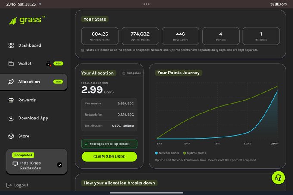The image size is (293, 195).
Task: Click the Store box icon
Action: pyautogui.click(x=11, y=136)
